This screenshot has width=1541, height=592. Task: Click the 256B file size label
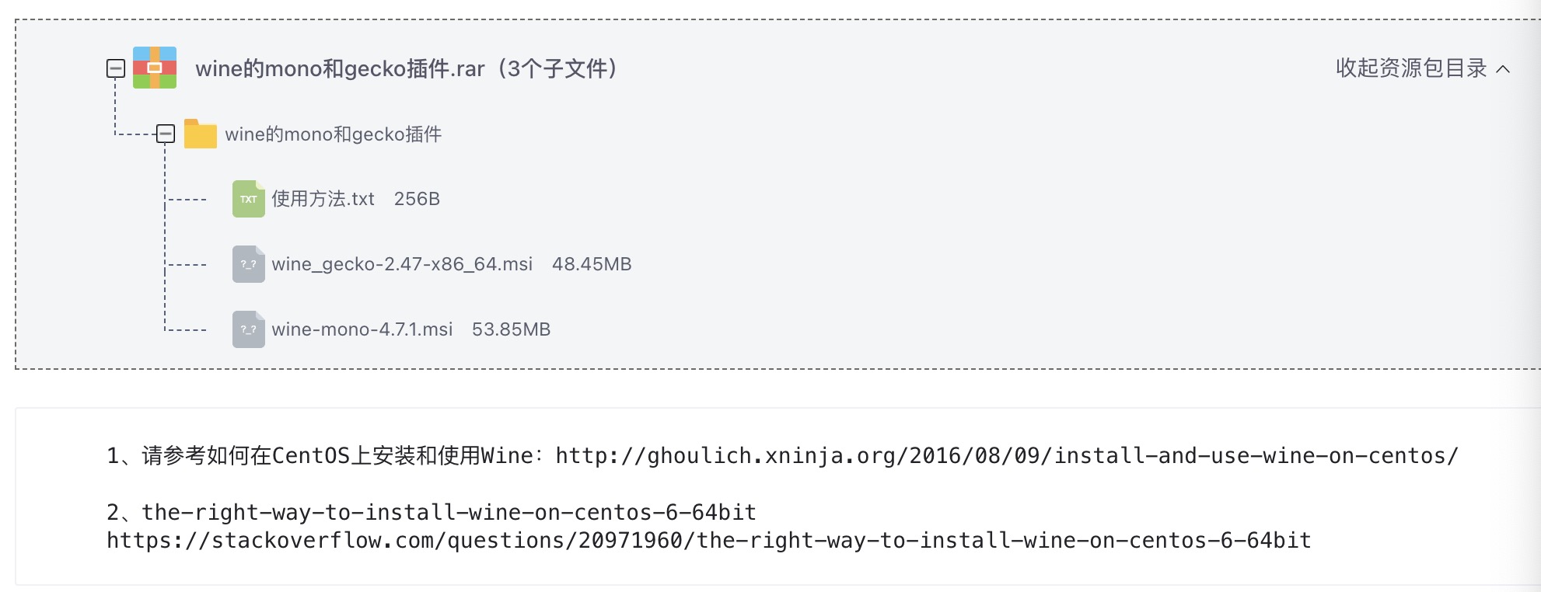pyautogui.click(x=417, y=199)
